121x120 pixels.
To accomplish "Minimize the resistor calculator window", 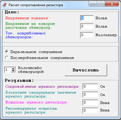I will pos(93,4).
